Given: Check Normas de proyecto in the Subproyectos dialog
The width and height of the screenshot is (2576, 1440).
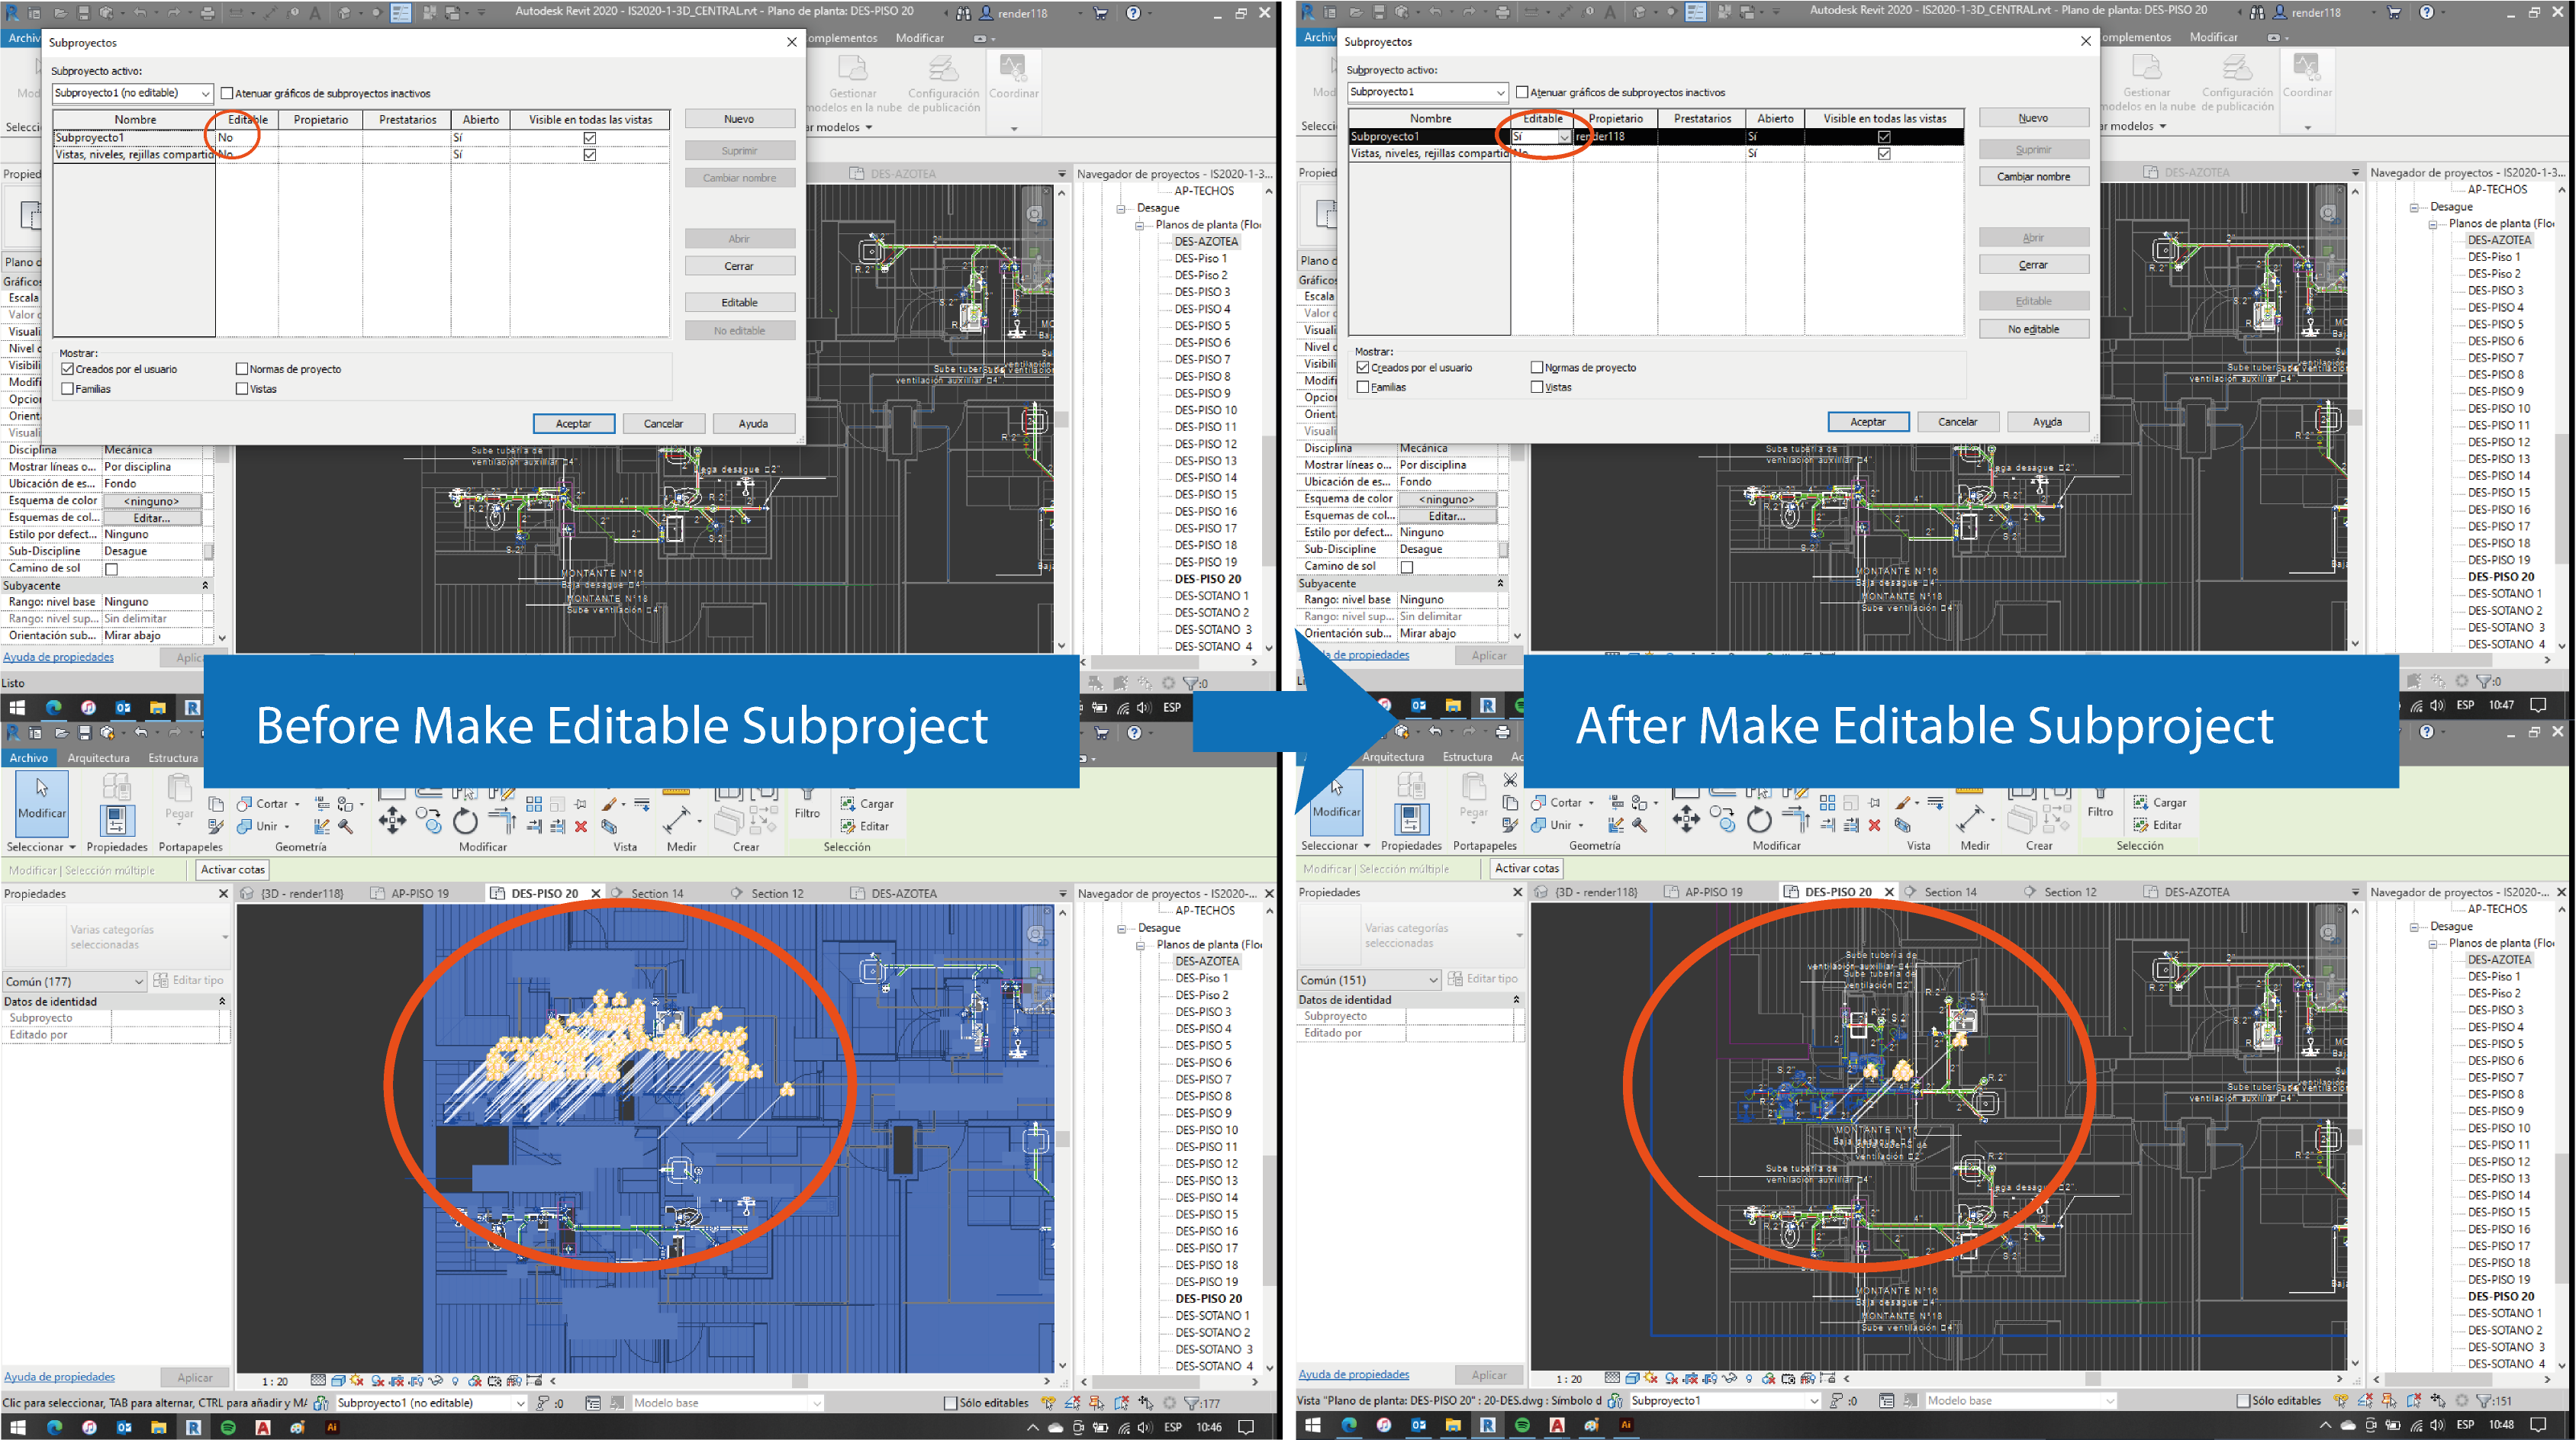Looking at the screenshot, I should pos(242,368).
